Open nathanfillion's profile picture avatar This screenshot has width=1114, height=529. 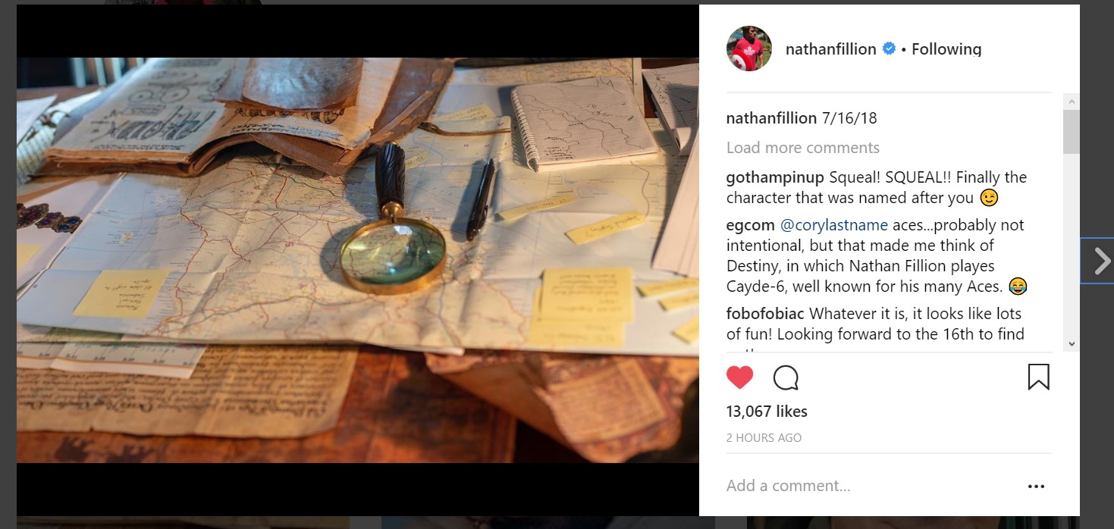749,49
